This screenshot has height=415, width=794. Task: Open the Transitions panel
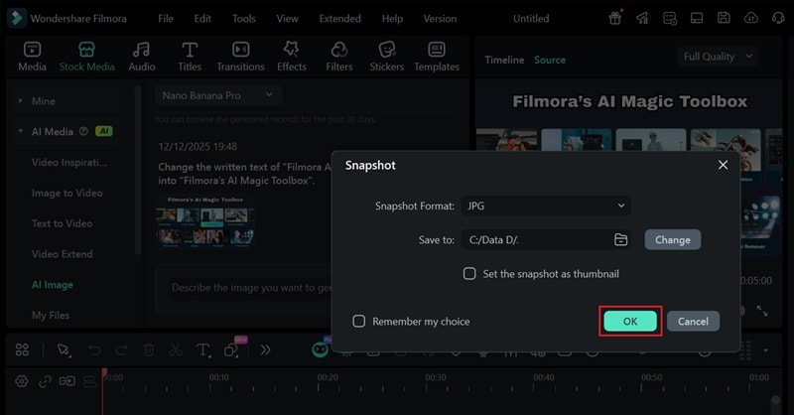(240, 57)
